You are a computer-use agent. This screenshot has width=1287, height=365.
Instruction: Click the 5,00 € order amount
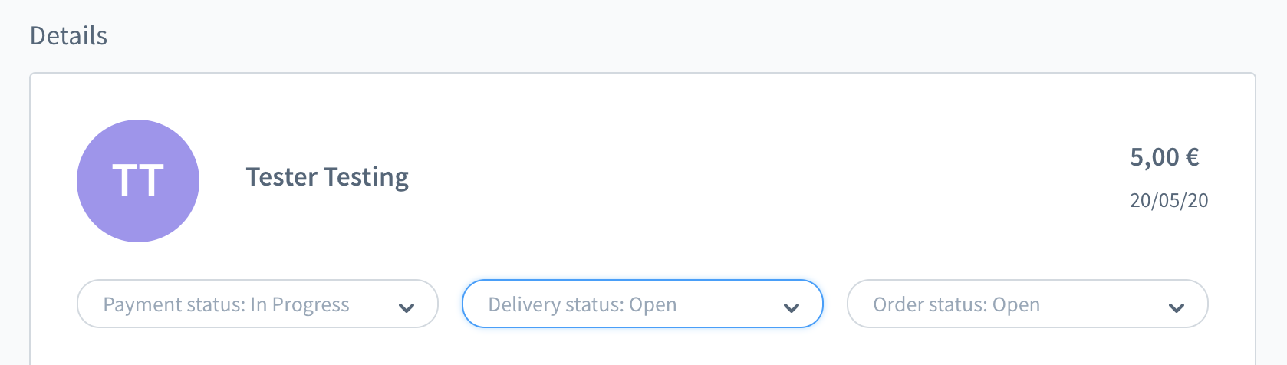tap(1164, 157)
